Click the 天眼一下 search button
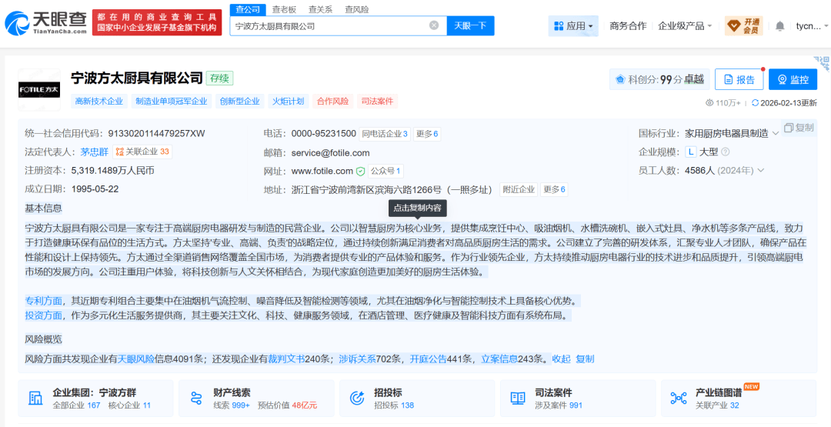The height and width of the screenshot is (427, 831). pyautogui.click(x=470, y=25)
